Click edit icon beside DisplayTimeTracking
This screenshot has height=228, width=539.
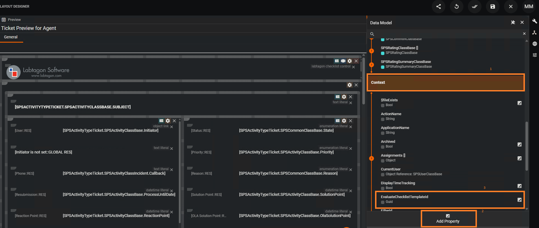pos(520,186)
